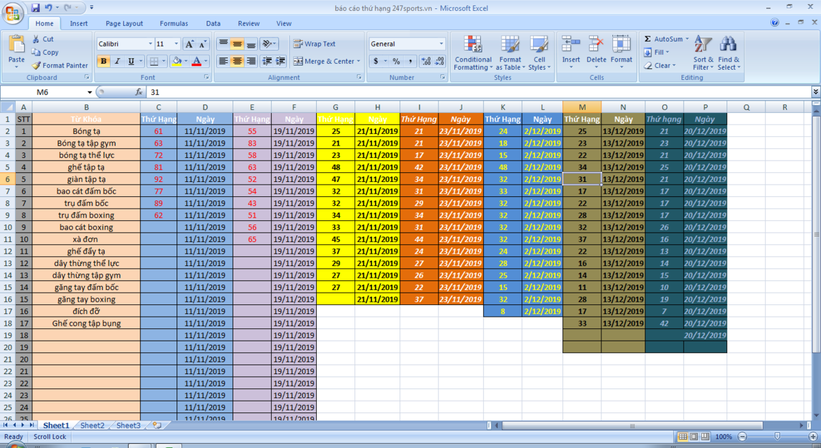
Task: Apply comma style number format
Action: (x=410, y=61)
